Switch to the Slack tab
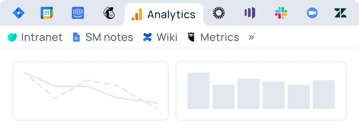The height and width of the screenshot is (140, 359). tap(281, 13)
